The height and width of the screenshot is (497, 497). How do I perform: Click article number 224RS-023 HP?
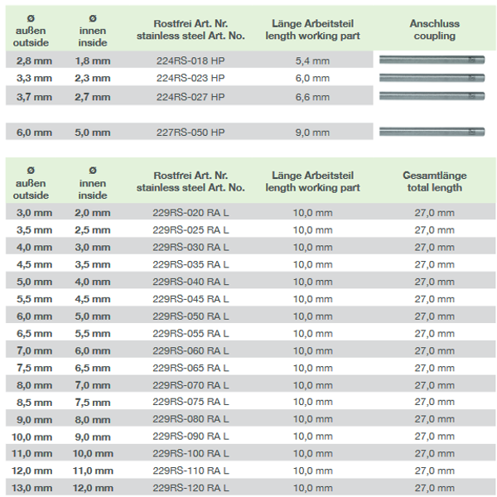click(x=191, y=78)
